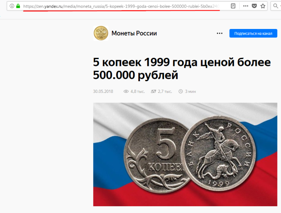This screenshot has height=213, width=281.
Task: Open channel options three-dot menu
Action: 220,33
